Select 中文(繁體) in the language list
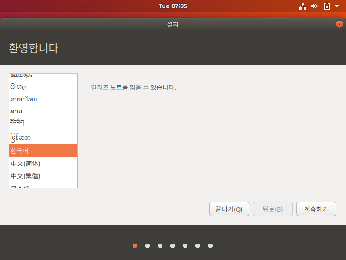This screenshot has width=346, height=260. 26,176
